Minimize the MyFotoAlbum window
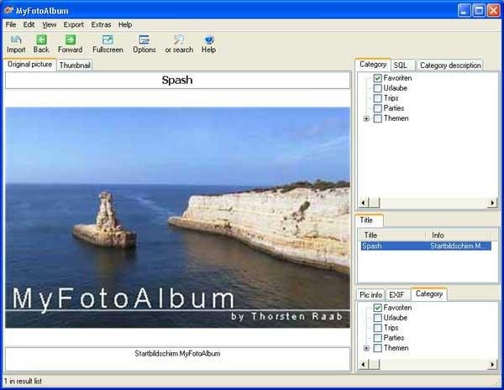Screen dimensions: 504x390 click(464, 11)
